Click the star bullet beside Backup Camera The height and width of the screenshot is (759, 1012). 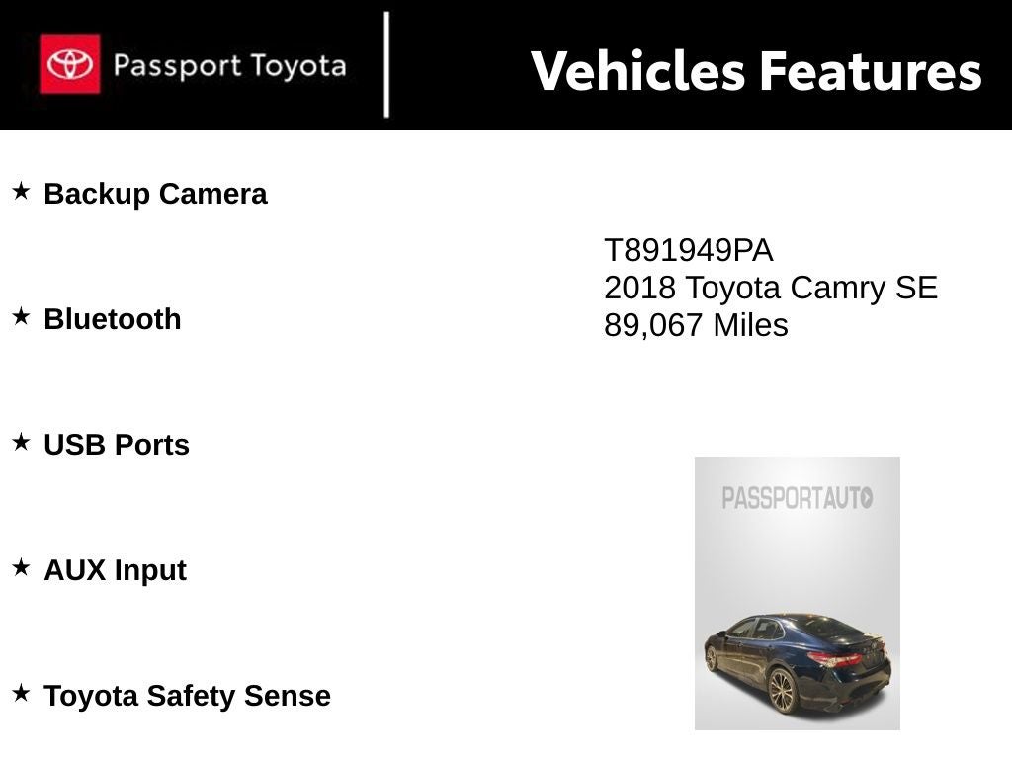21,191
